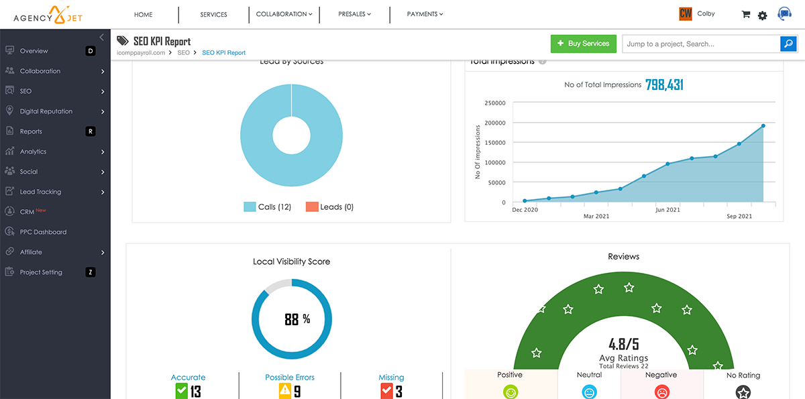Open settings gear icon in header
Screen dimensions: 805x399
pyautogui.click(x=762, y=15)
